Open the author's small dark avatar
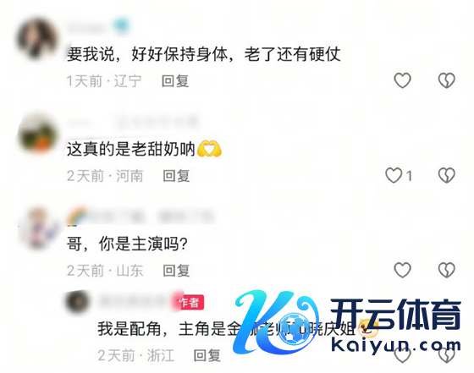The image size is (474, 373). coord(77,302)
